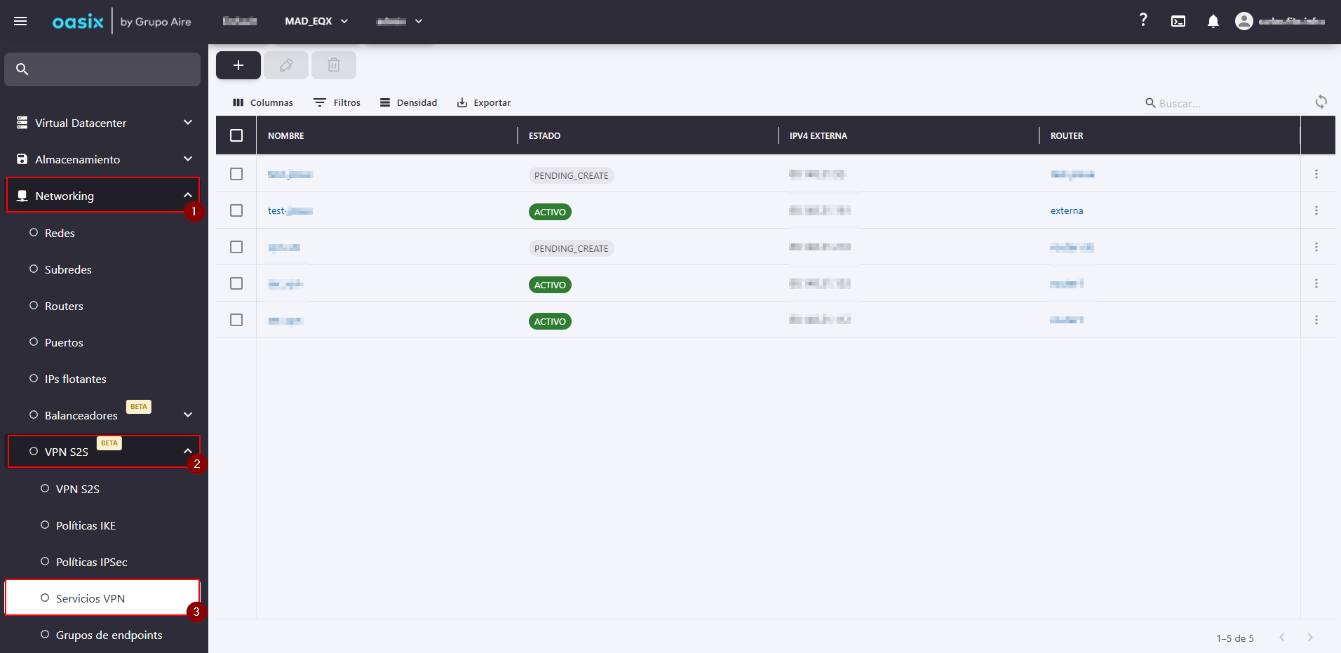Open row actions for test- service
The image size is (1341, 653).
coord(1316,210)
